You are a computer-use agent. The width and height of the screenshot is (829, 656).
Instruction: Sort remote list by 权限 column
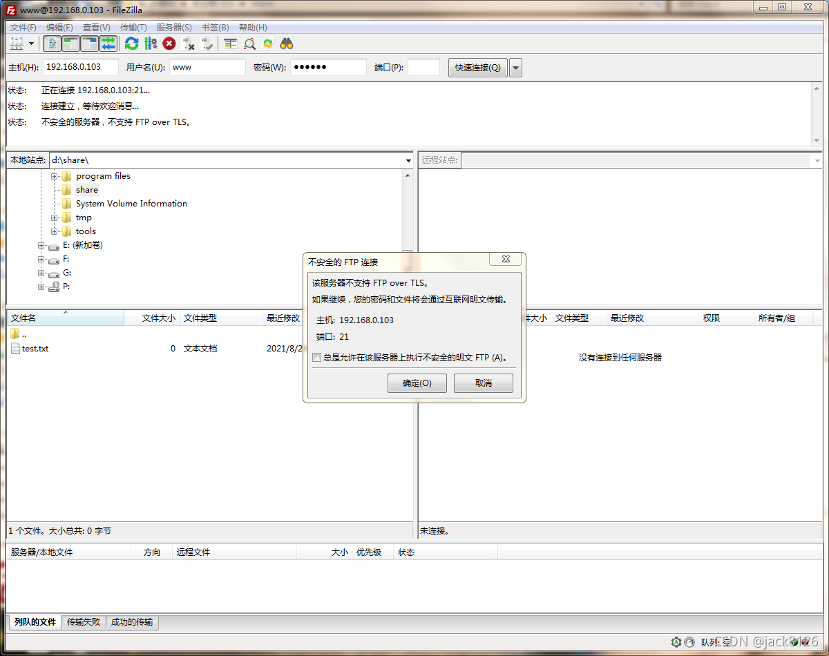click(727, 318)
